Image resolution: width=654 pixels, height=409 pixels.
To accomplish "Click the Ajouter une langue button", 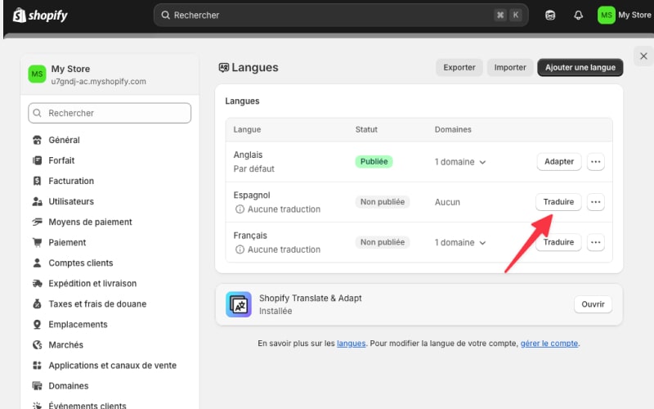I will point(580,68).
